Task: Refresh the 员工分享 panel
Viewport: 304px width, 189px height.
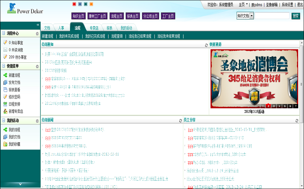Action: tap(297, 121)
